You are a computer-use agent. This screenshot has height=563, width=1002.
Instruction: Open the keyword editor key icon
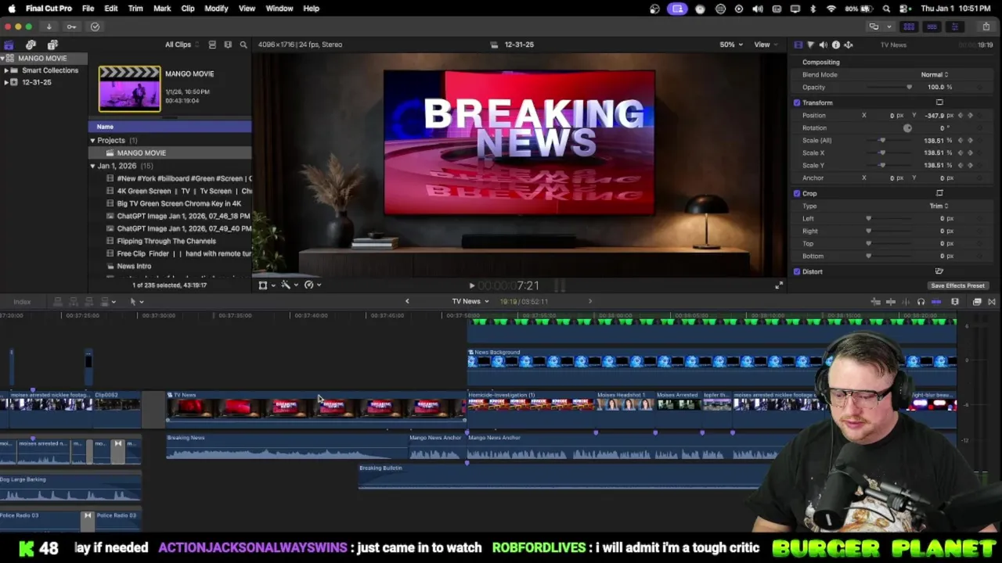[71, 27]
